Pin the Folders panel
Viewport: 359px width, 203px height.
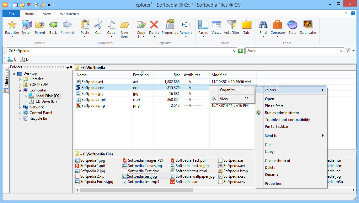coord(67,67)
